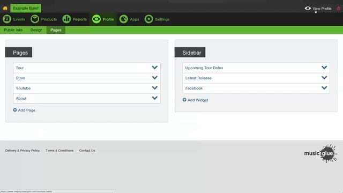Open the Events menu label

(19, 19)
